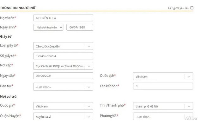This screenshot has width=201, height=123.
Task: Click the 'Phường/Xã' label
Action: pos(109,116)
